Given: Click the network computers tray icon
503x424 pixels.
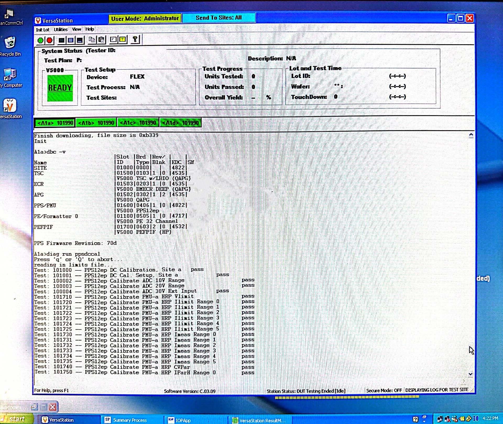Looking at the screenshot, I should pos(440,419).
